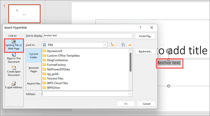This screenshot has height=116, width=210.
Task: Select slide 1 thumbnail in PowerPoint
Action: [24, 14]
